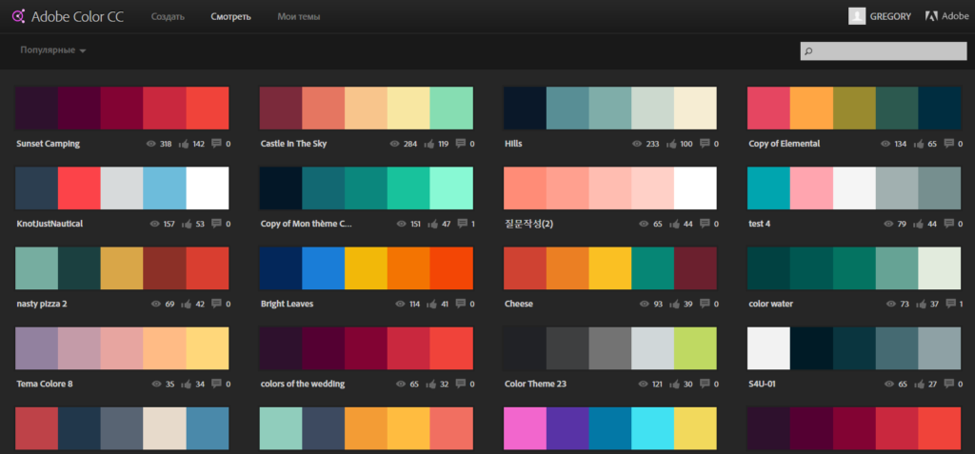Click the views eye icon for Bright Leaves
The height and width of the screenshot is (454, 975).
point(400,305)
